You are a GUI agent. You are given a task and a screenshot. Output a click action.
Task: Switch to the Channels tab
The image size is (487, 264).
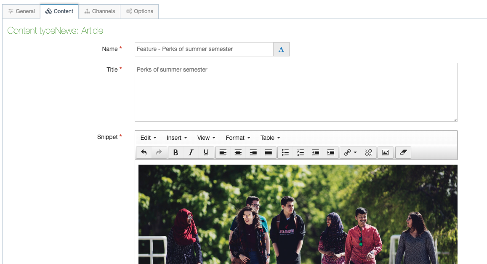[x=99, y=11]
